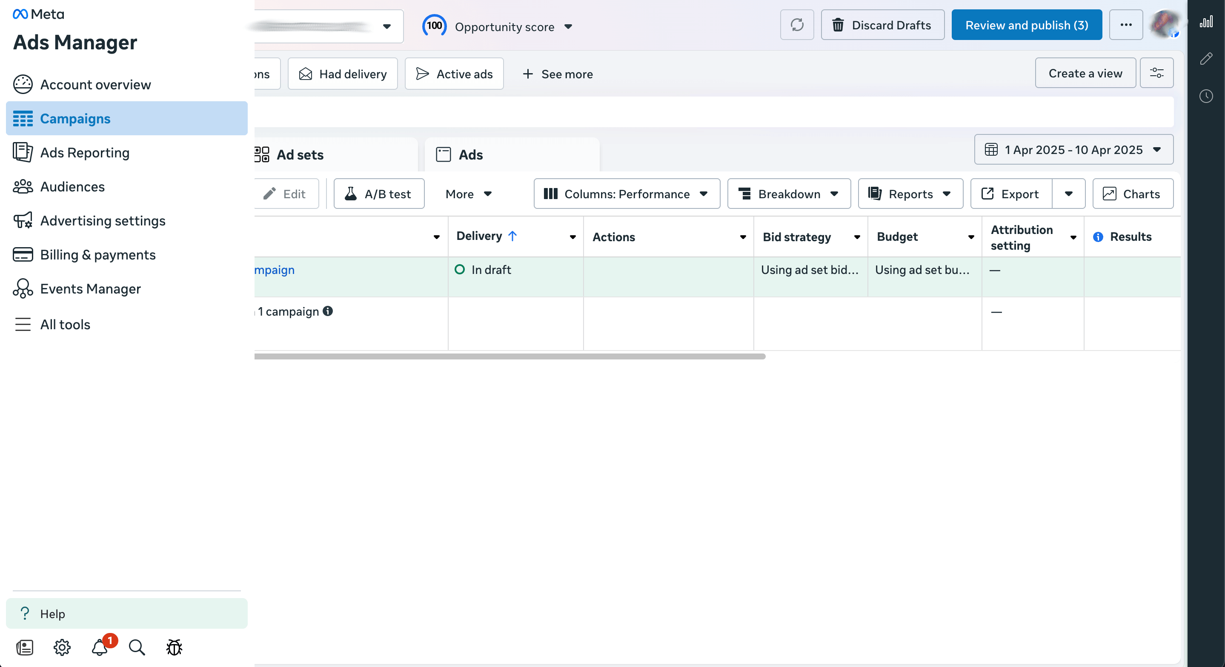Click the pencil edit icon on the right edge
This screenshot has height=667, width=1225.
pos(1206,58)
